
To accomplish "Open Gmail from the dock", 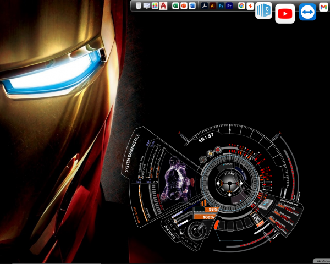I will (x=324, y=7).
